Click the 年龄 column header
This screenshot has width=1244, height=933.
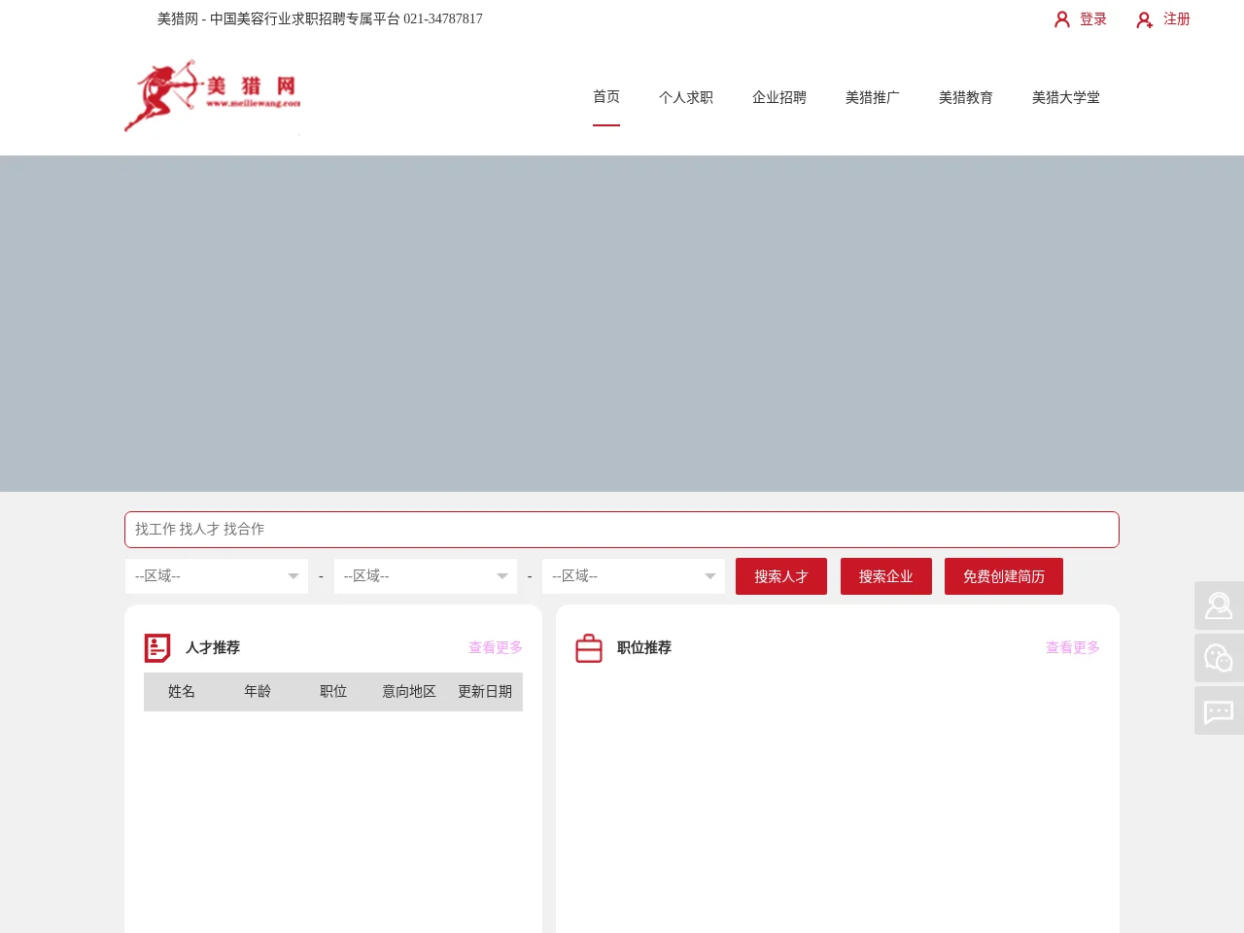tap(258, 692)
